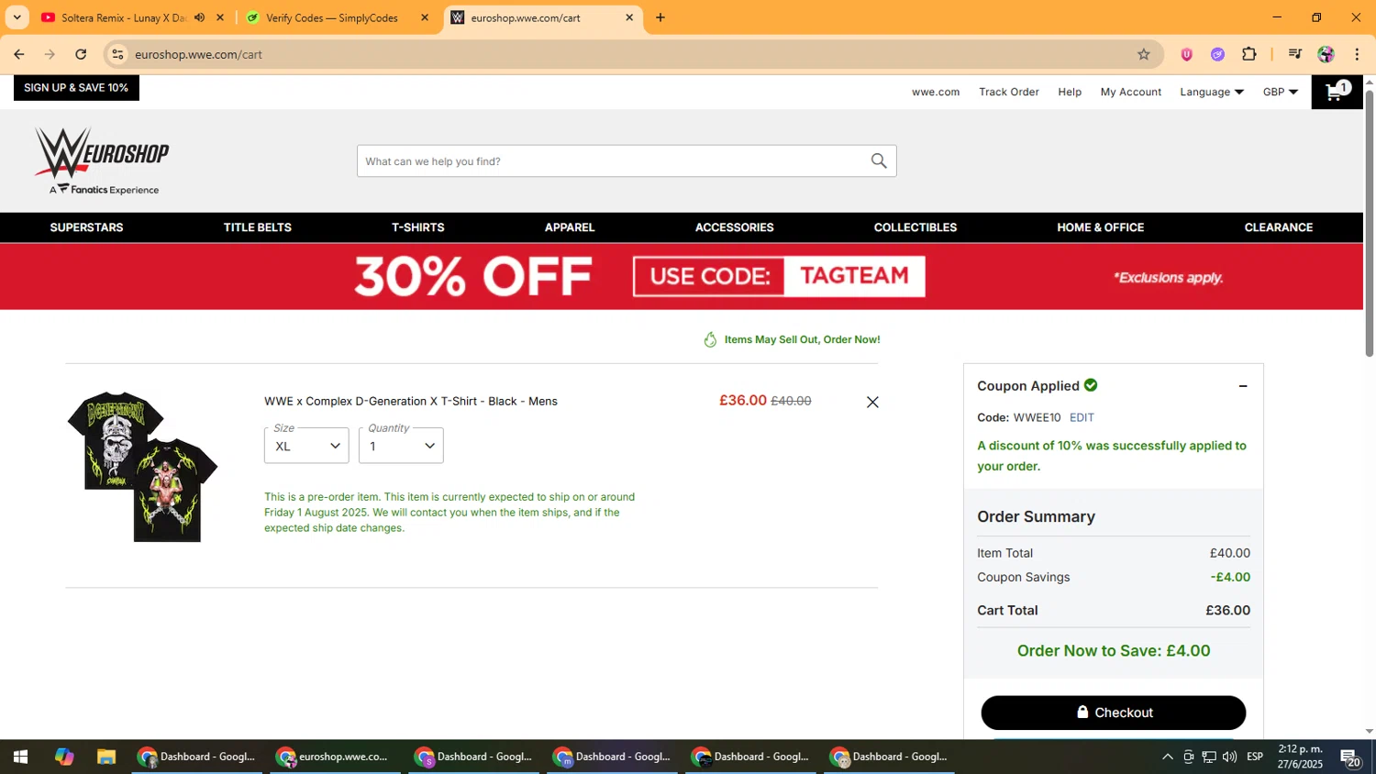The image size is (1376, 774).
Task: Click the Cart Total £36.00 amount
Action: 1227,610
